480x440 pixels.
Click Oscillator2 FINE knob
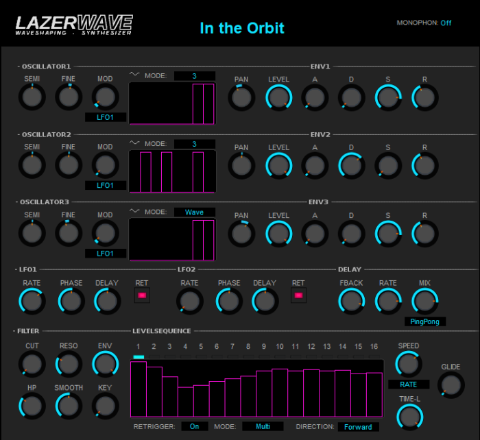click(x=69, y=165)
